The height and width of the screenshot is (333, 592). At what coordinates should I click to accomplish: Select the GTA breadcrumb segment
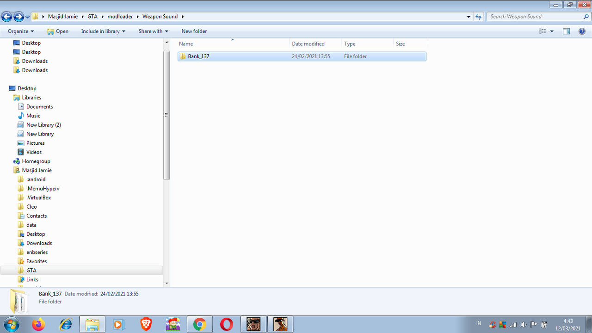92,17
